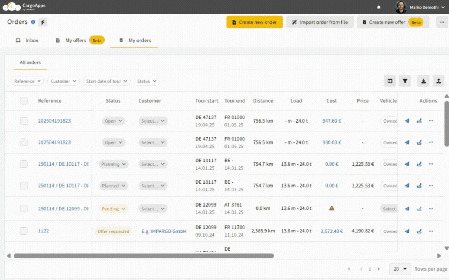
Task: Open the Status filter dropdown
Action: 146,81
